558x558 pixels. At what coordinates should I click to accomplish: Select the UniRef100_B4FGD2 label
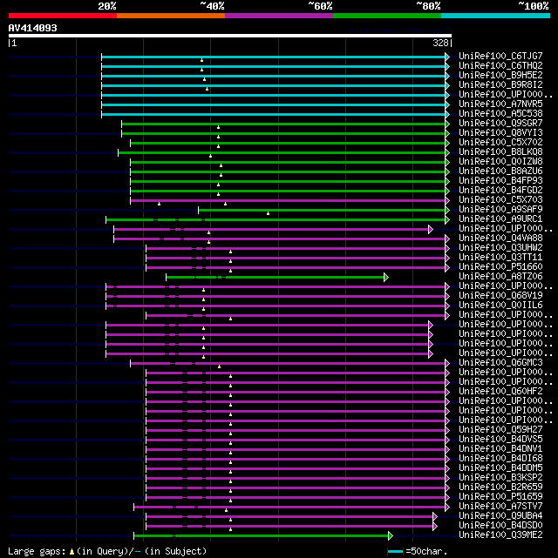(500, 191)
